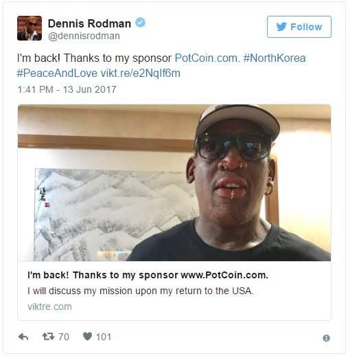Follow Dennis Rodman's account
The width and height of the screenshot is (348, 356).
click(299, 27)
